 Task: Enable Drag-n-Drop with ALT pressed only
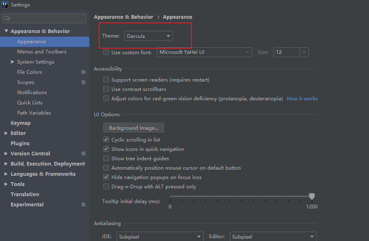(x=106, y=186)
